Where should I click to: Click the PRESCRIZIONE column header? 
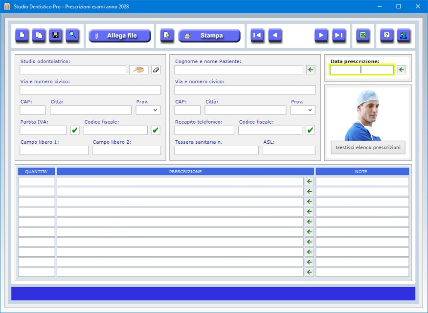(x=185, y=172)
